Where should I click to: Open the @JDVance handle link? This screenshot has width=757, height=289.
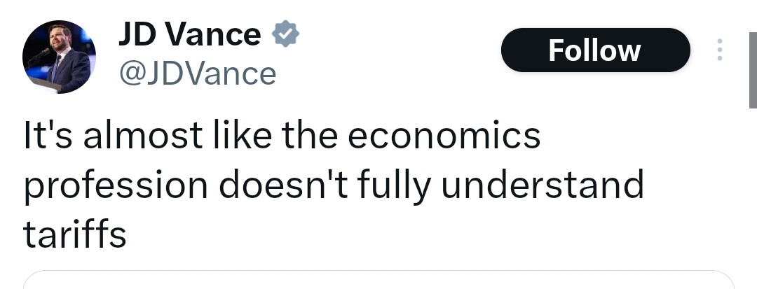(198, 73)
